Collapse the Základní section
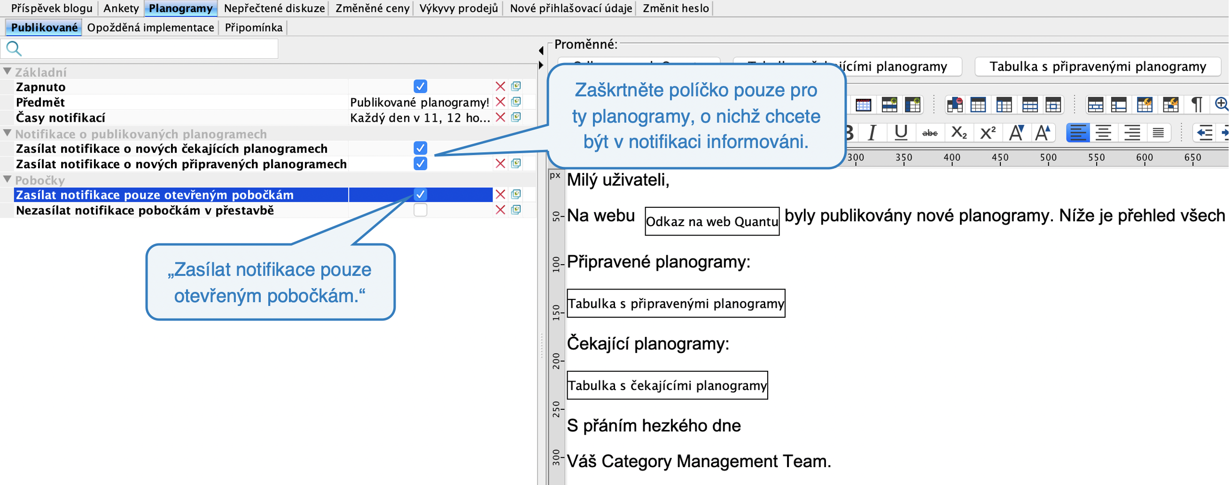Image resolution: width=1231 pixels, height=485 pixels. coord(7,72)
